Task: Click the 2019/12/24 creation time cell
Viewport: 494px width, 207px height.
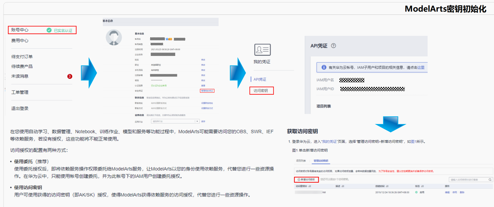Action: (392, 192)
